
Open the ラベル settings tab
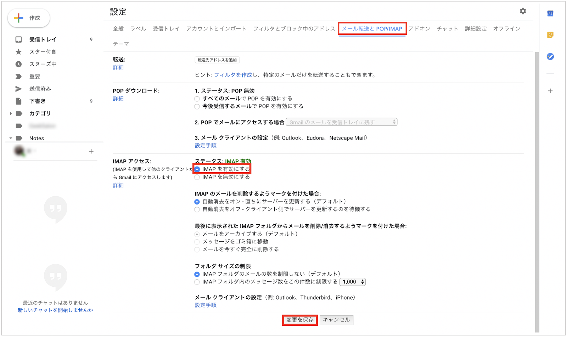pyautogui.click(x=138, y=29)
